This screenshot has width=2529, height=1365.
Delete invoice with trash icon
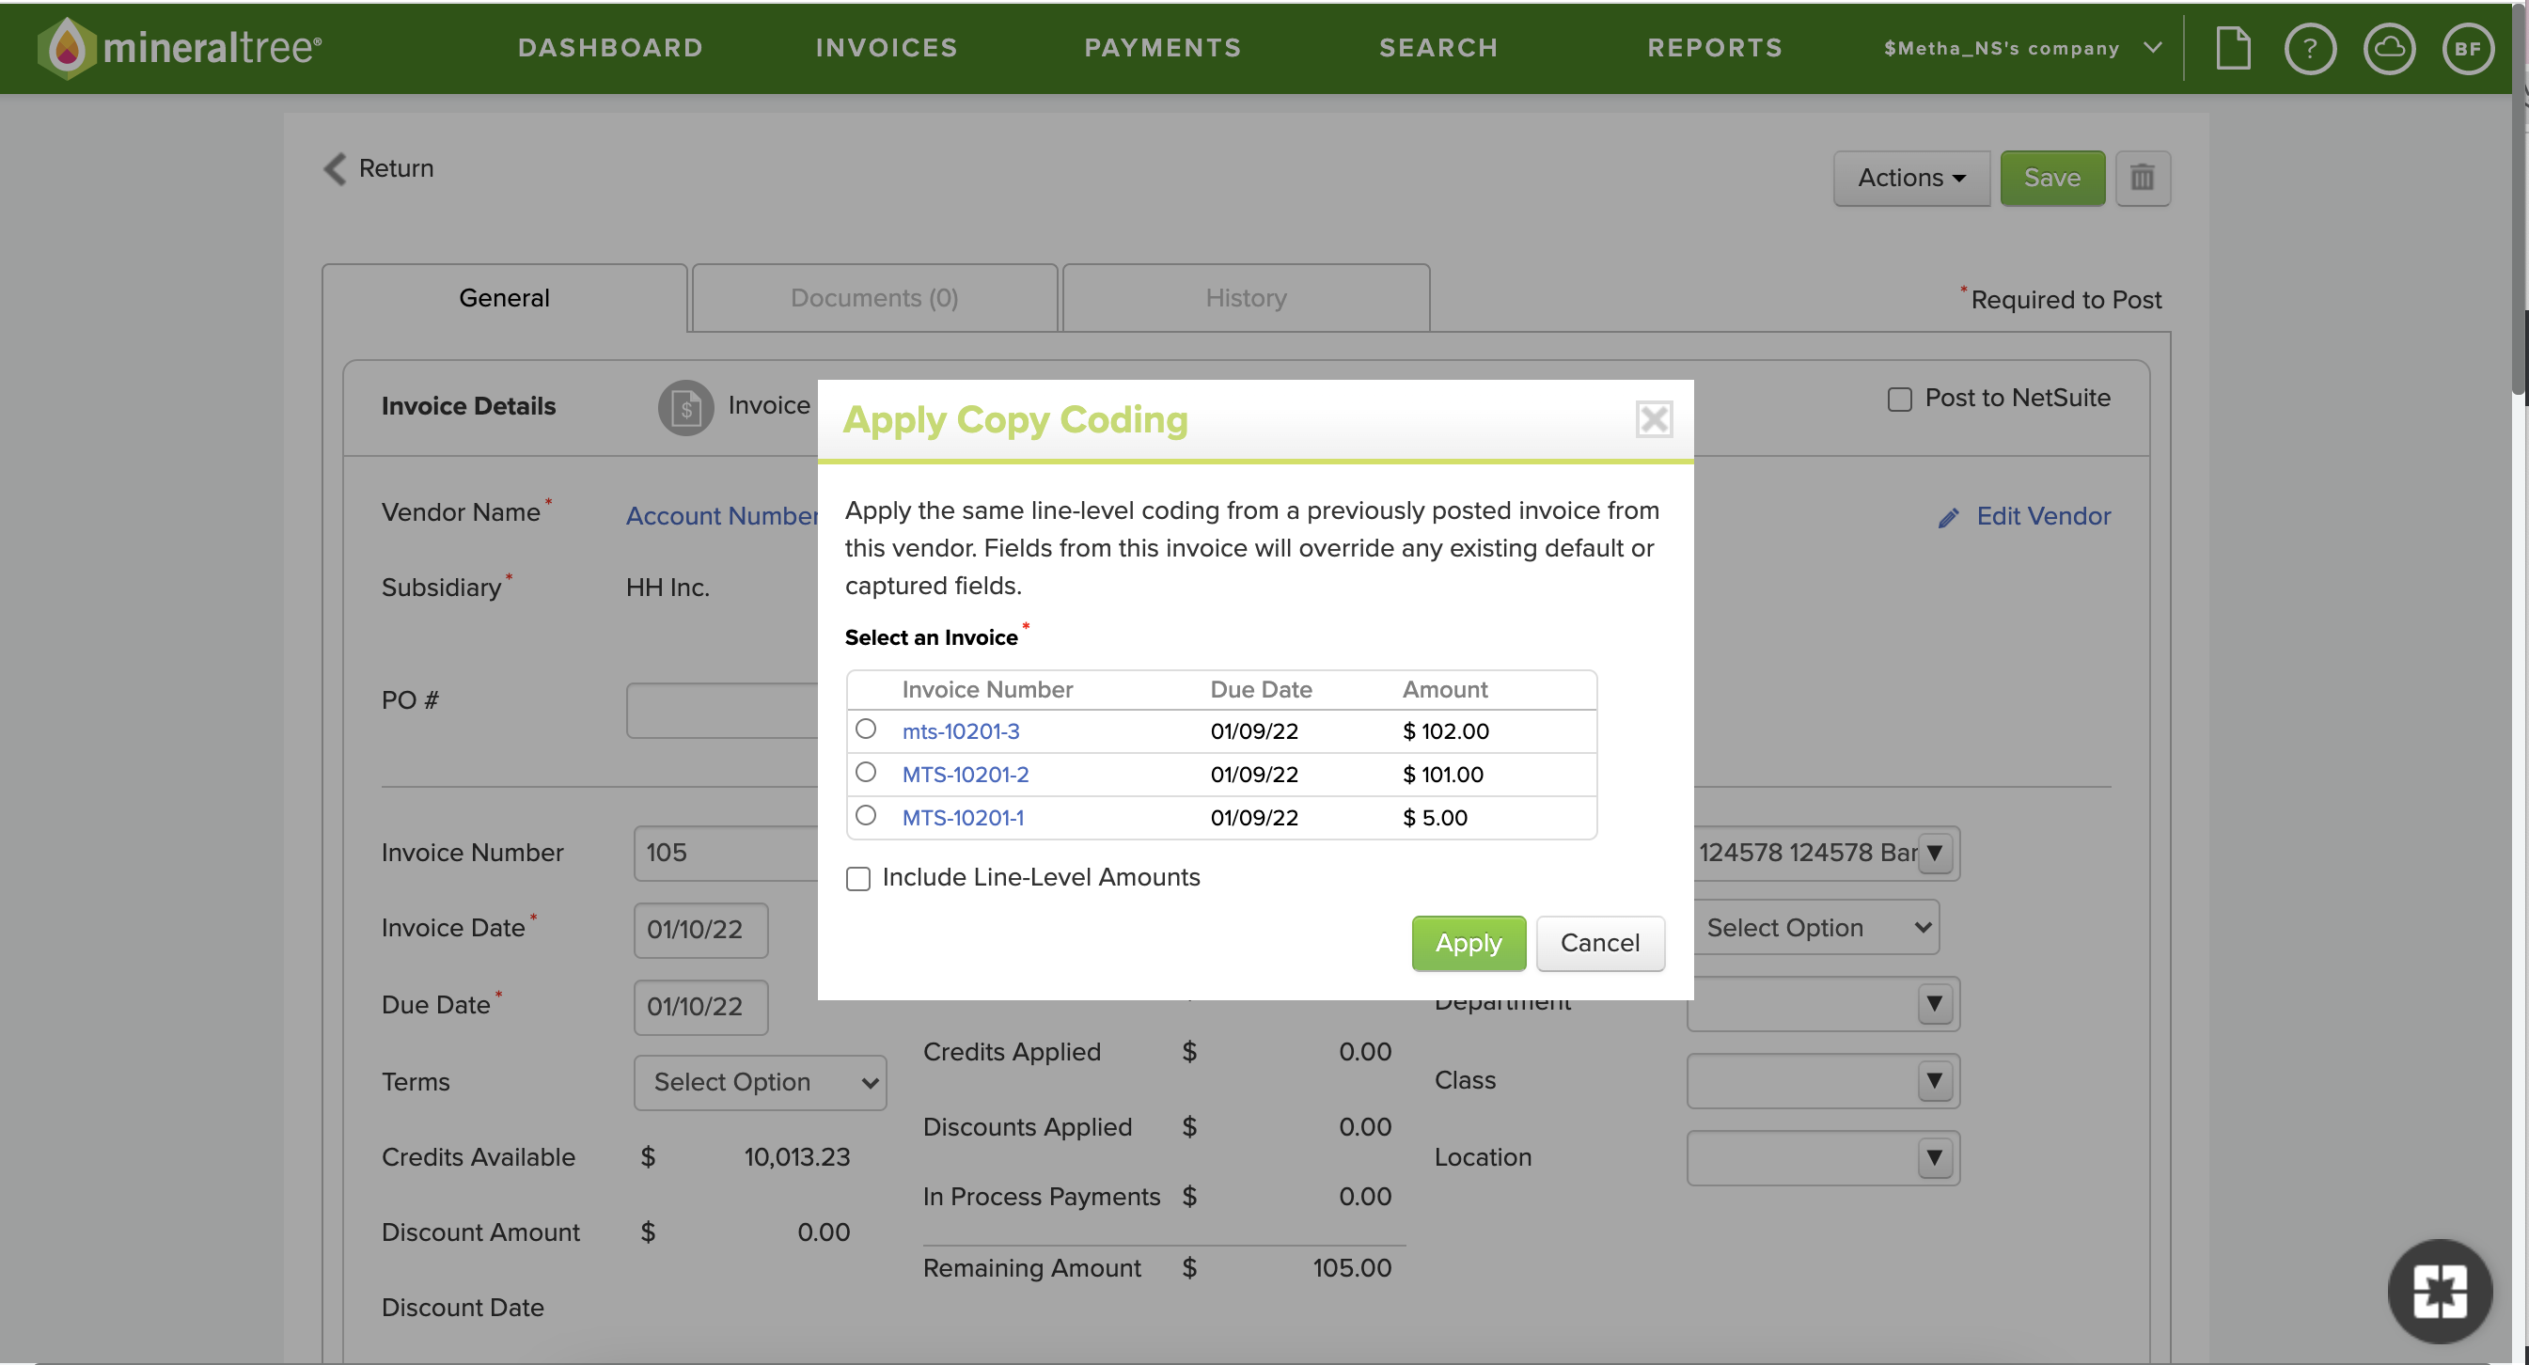(x=2142, y=178)
